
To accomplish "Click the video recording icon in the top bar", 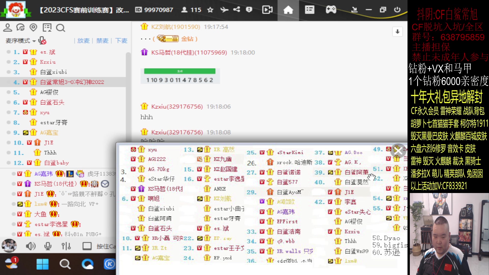I will click(267, 10).
